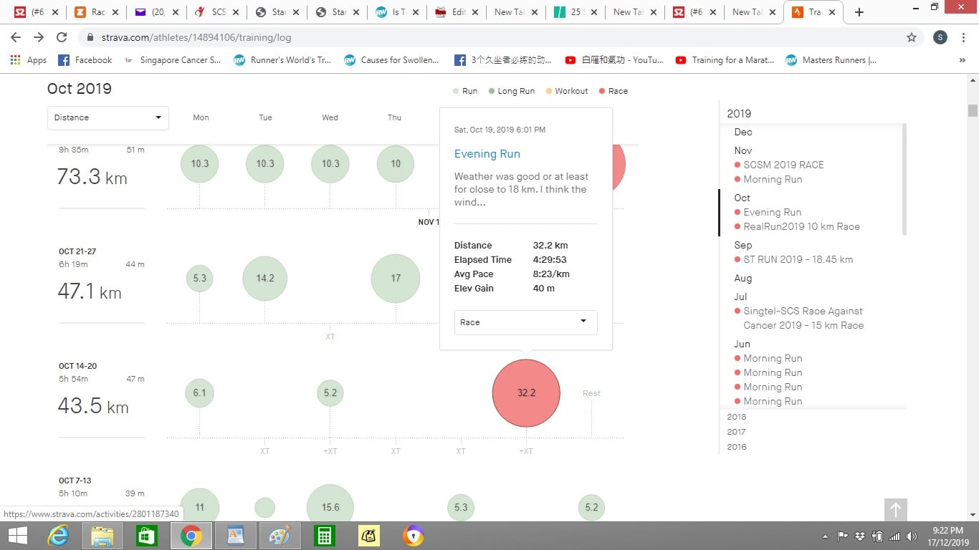The height and width of the screenshot is (550, 979).
Task: Expand the 2016 year in sidebar
Action: pyautogui.click(x=736, y=447)
